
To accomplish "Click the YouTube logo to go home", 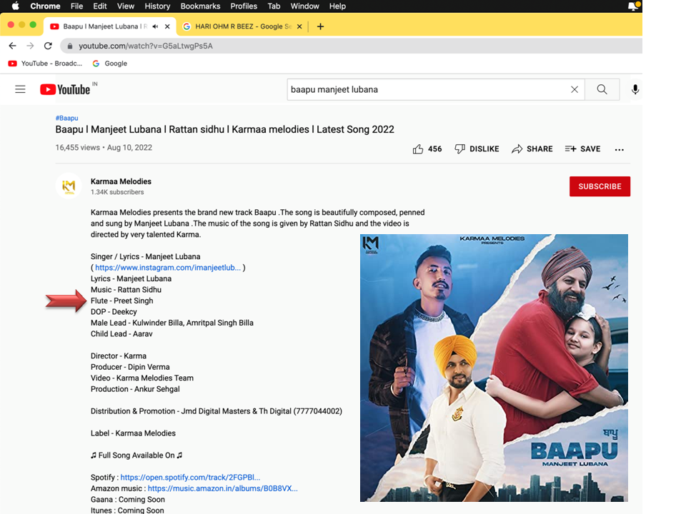I will pyautogui.click(x=65, y=89).
